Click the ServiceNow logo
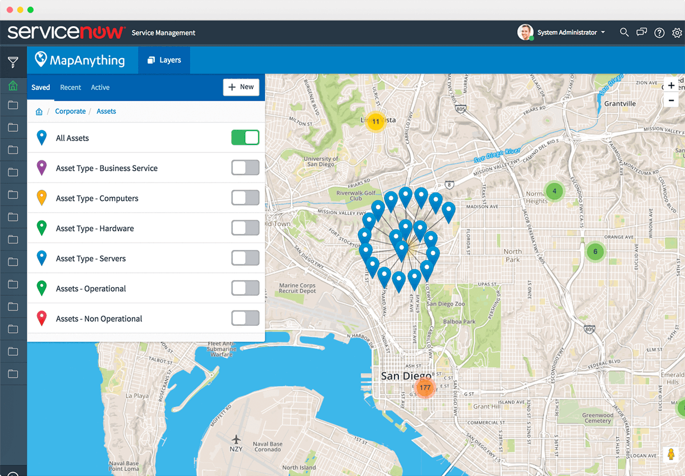Viewport: 685px width, 476px height. point(66,32)
